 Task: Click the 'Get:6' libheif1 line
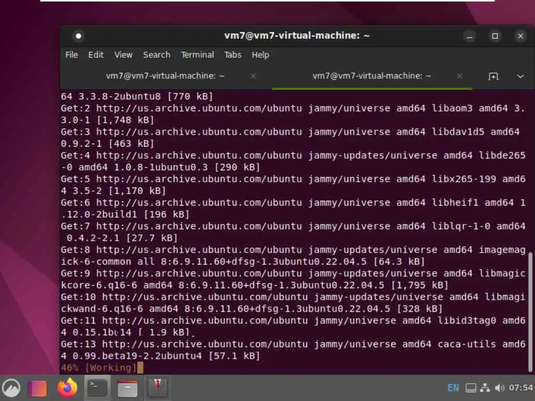[293, 208]
